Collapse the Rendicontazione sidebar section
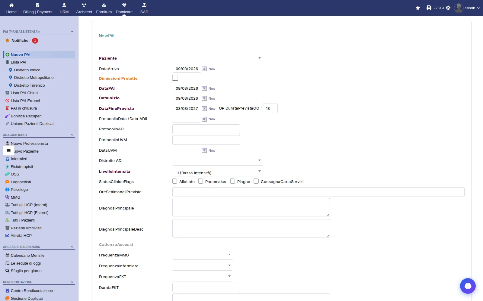483x301 pixels. click(72, 282)
